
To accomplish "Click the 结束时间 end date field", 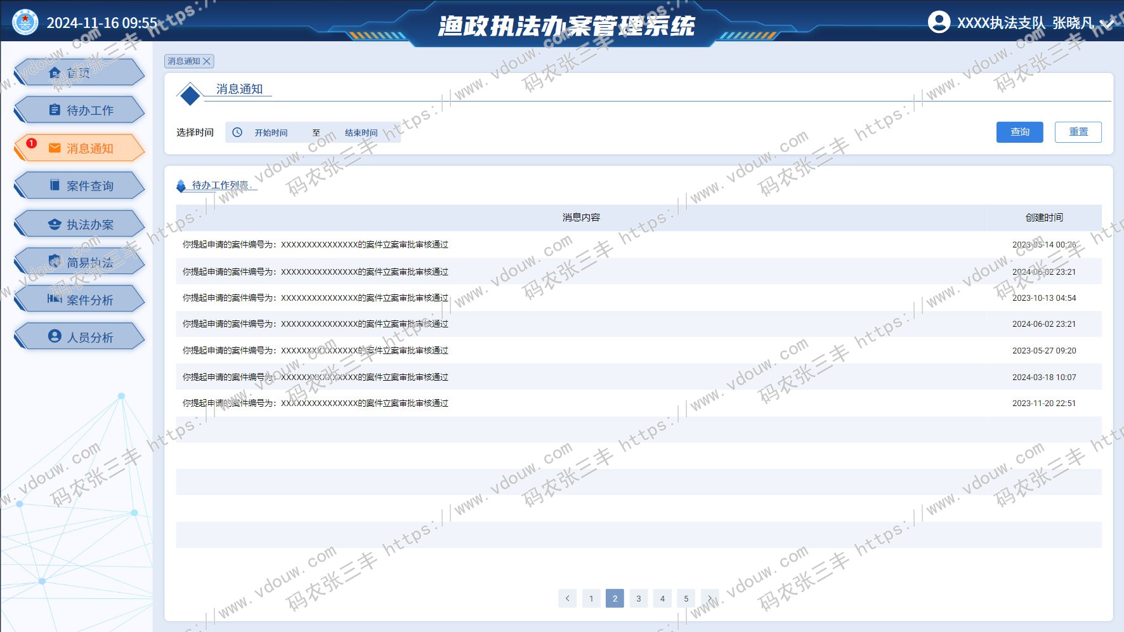I will coord(362,133).
